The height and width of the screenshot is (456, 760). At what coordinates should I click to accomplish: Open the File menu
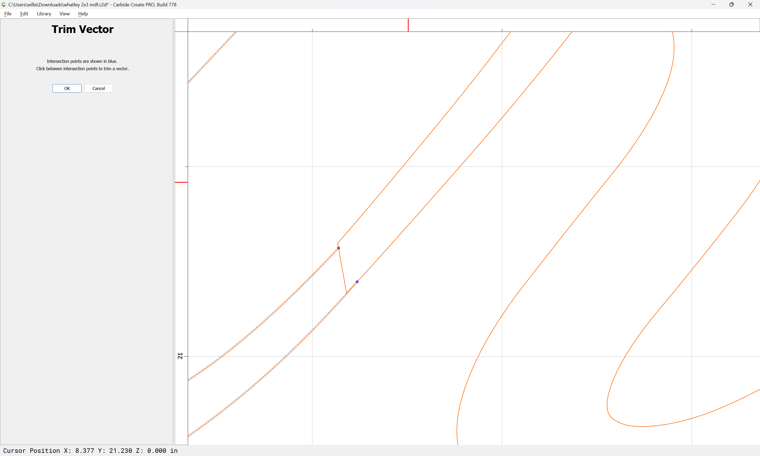click(x=8, y=13)
